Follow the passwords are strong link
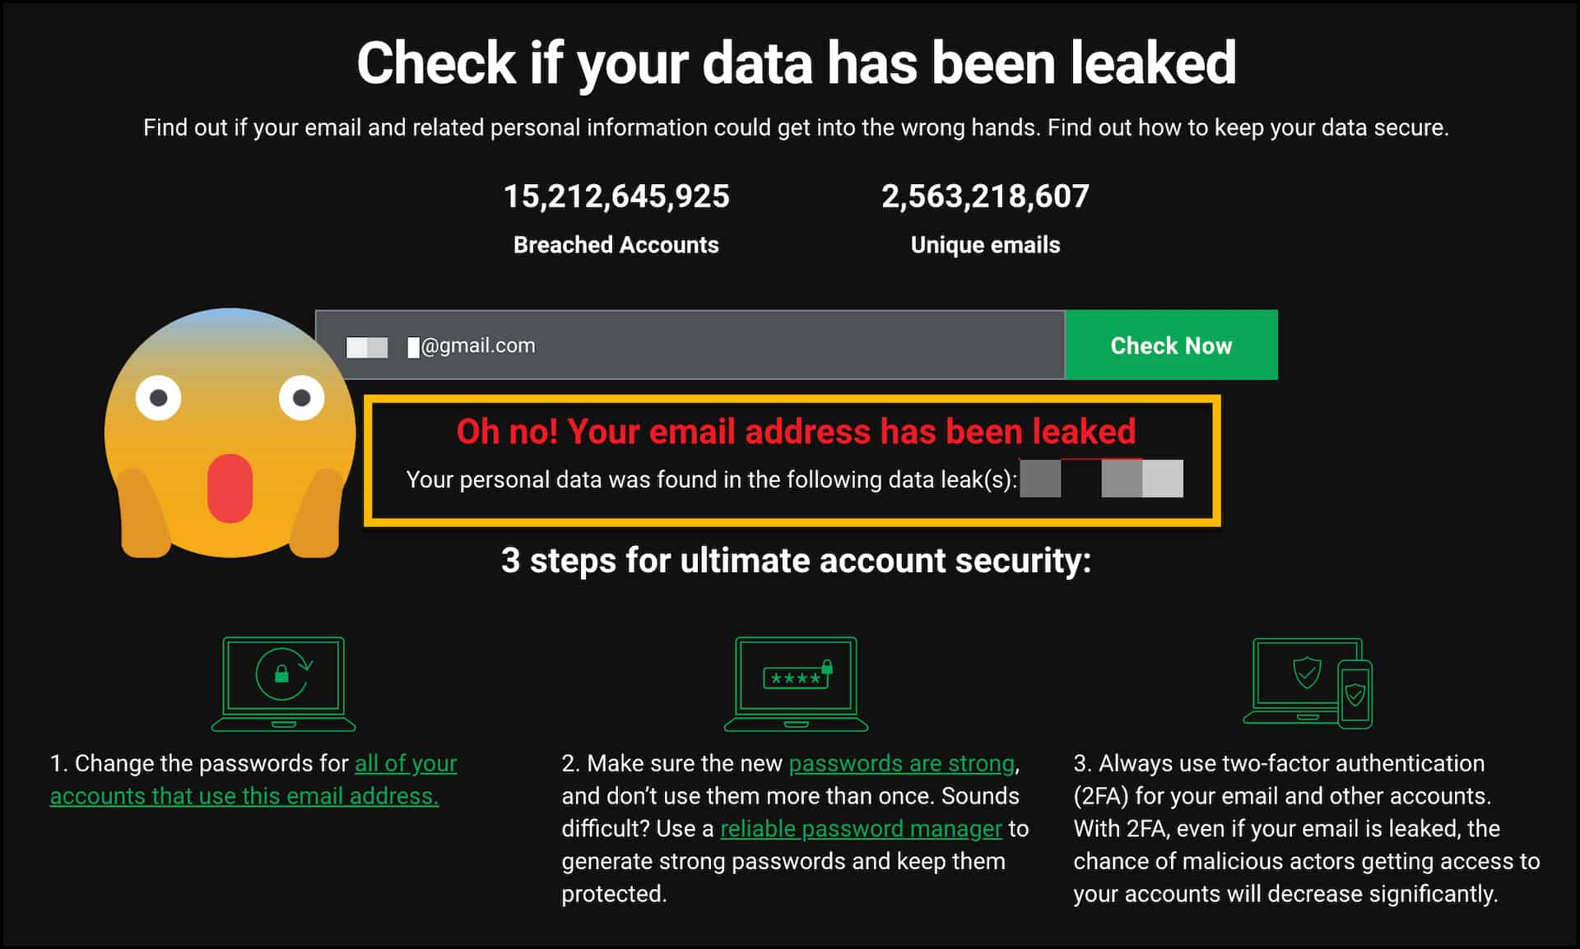The image size is (1580, 949). coord(900,763)
